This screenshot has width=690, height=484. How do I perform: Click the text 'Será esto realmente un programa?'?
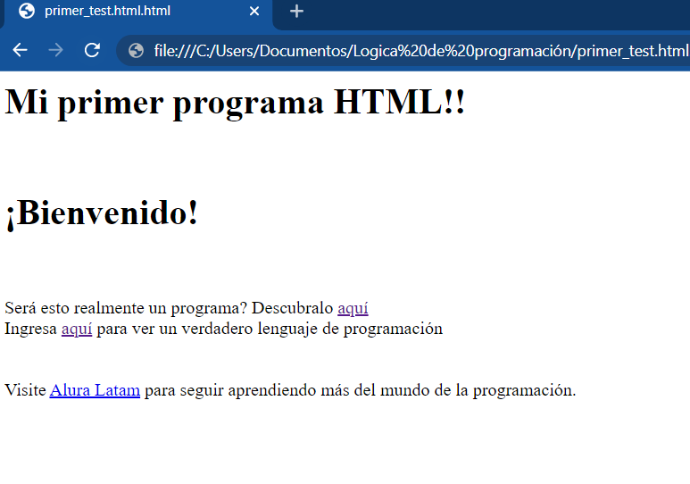point(126,308)
